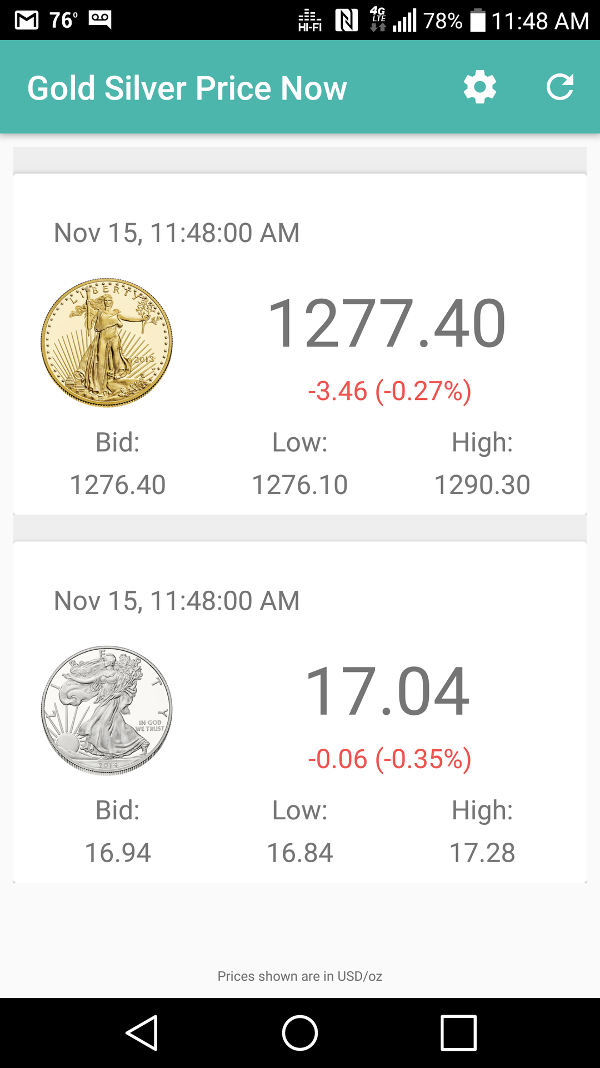The image size is (600, 1068).
Task: Tap the Gmail notification icon
Action: point(27,21)
